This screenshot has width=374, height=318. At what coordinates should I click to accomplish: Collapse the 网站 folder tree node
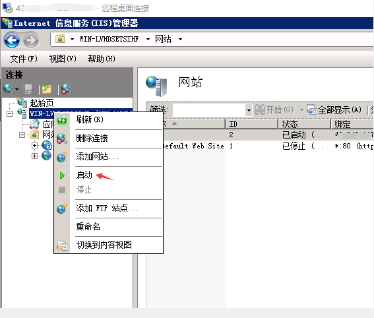(22, 135)
